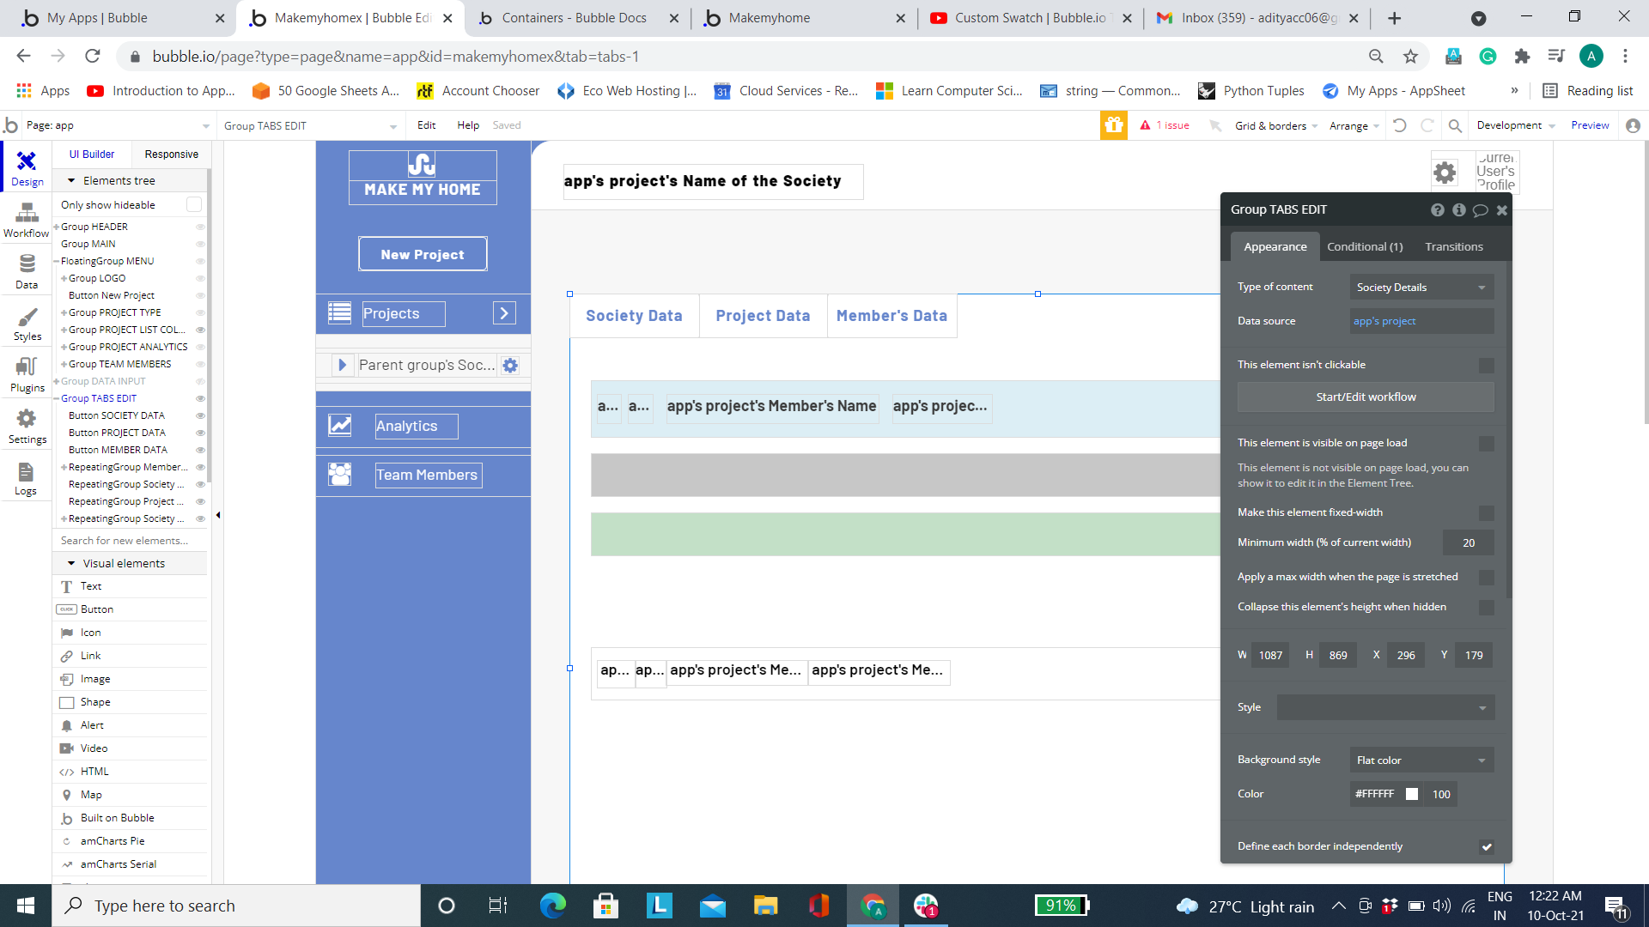The image size is (1649, 927).
Task: Switch to the Conditional (1) tab
Action: tap(1365, 246)
